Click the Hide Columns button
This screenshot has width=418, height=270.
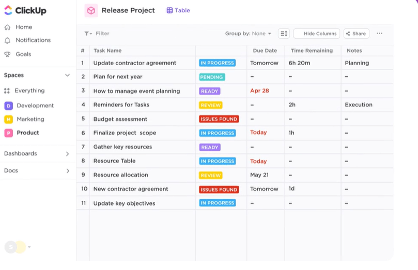click(x=317, y=34)
